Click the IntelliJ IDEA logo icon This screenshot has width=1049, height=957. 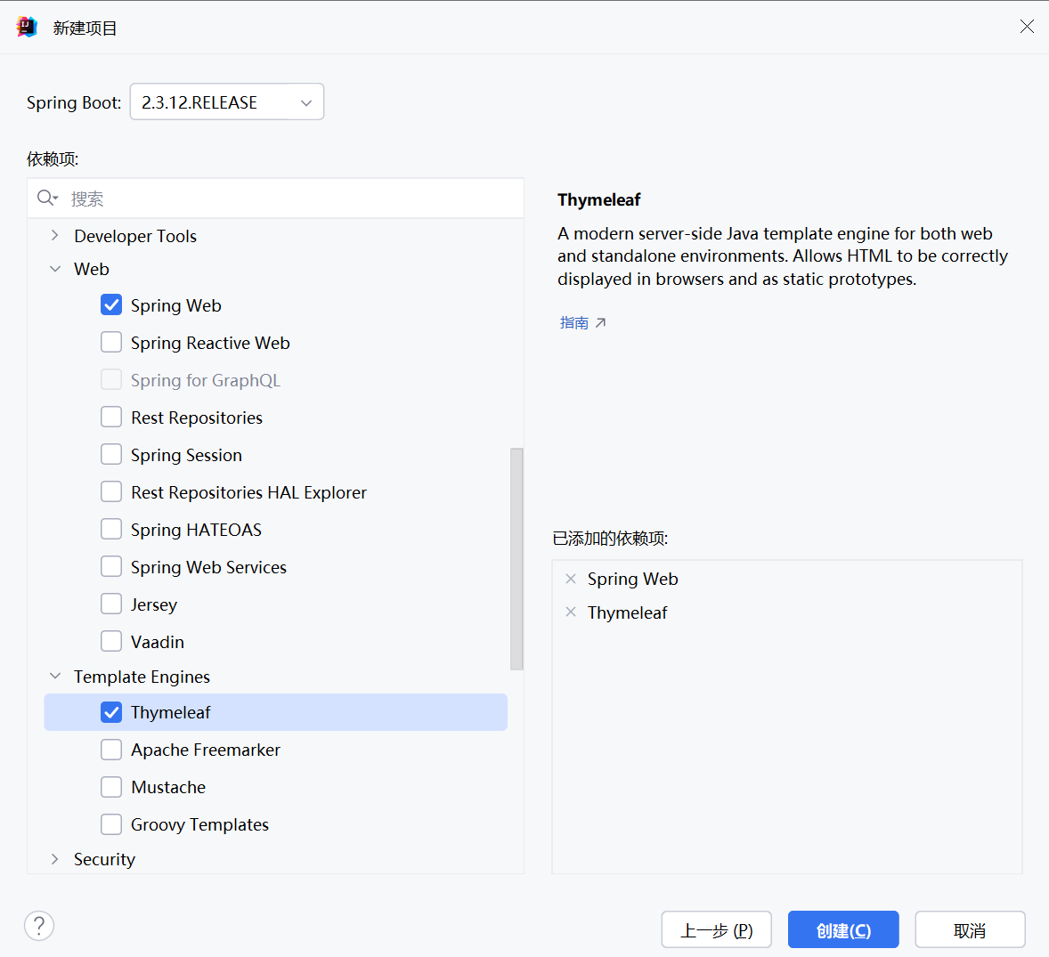click(x=27, y=28)
